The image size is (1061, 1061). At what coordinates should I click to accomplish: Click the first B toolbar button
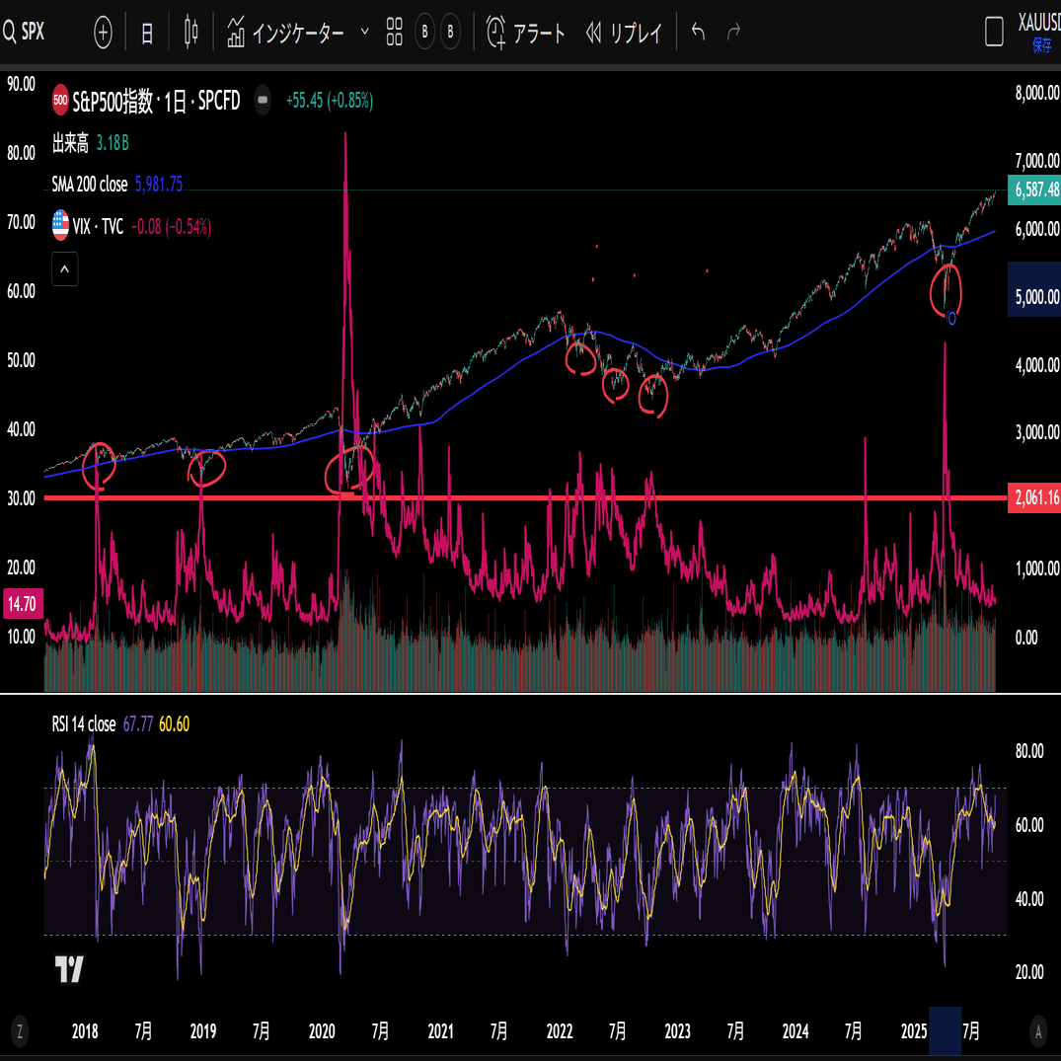[x=424, y=32]
